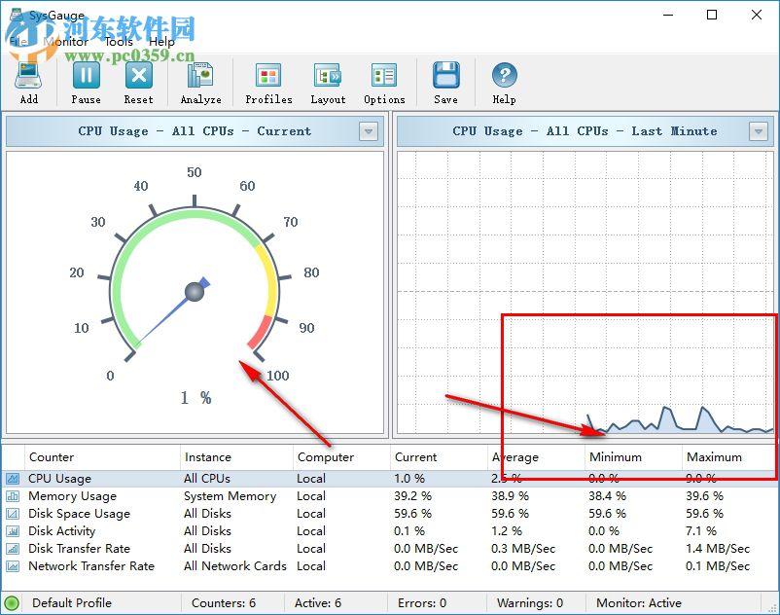Click the Default Profile status bar entry

tap(72, 603)
